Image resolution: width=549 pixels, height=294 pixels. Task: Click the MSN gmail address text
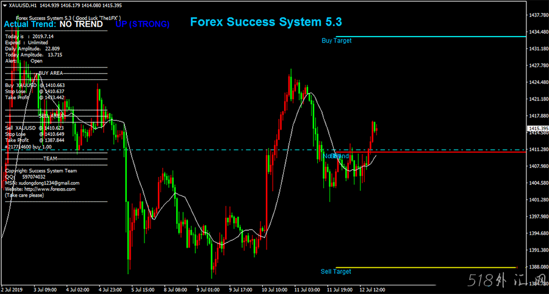[x=42, y=183]
